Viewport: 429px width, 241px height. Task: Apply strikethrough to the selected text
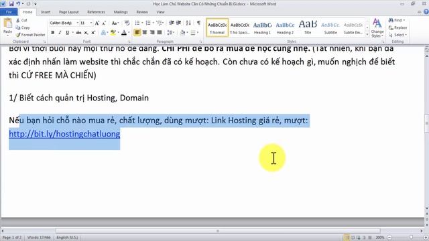coord(78,33)
